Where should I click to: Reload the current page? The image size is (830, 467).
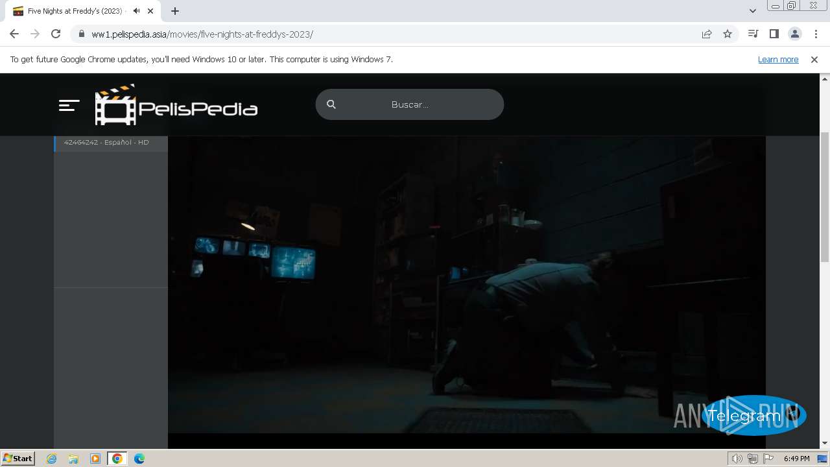pyautogui.click(x=56, y=34)
